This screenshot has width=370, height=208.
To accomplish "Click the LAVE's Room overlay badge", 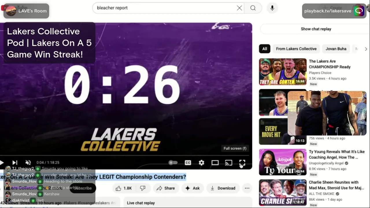I will pyautogui.click(x=26, y=11).
